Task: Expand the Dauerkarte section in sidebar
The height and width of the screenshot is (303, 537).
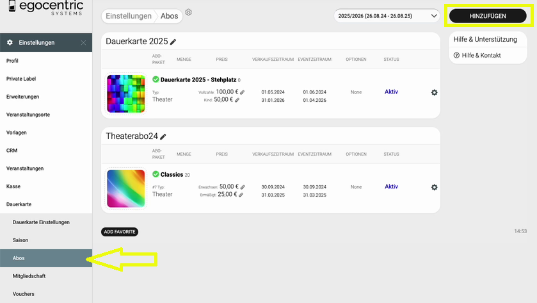Action: tap(19, 204)
